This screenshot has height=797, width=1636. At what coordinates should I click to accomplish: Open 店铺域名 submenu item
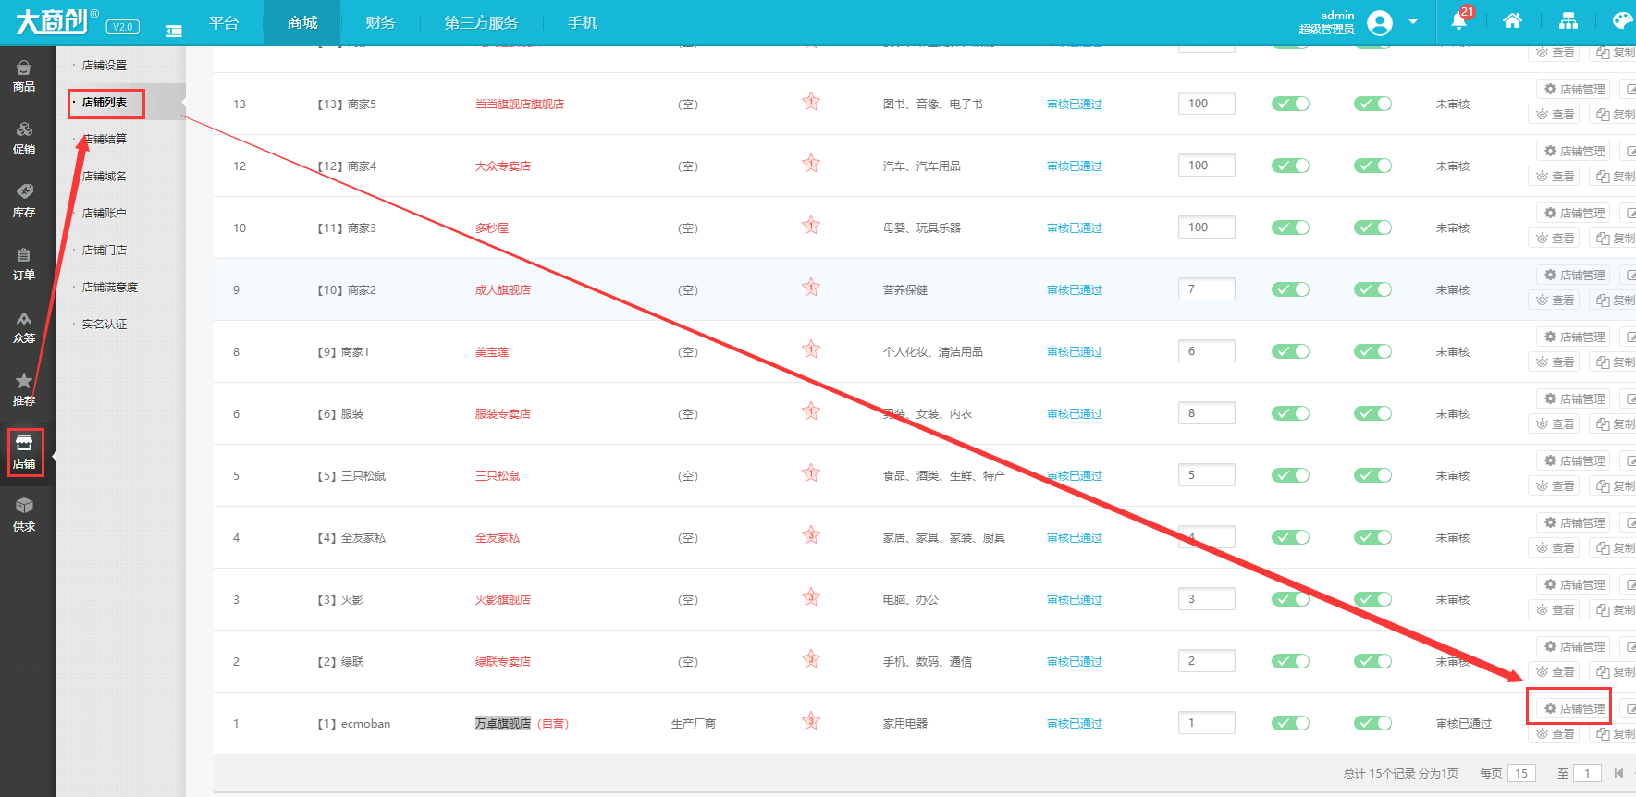(x=105, y=177)
